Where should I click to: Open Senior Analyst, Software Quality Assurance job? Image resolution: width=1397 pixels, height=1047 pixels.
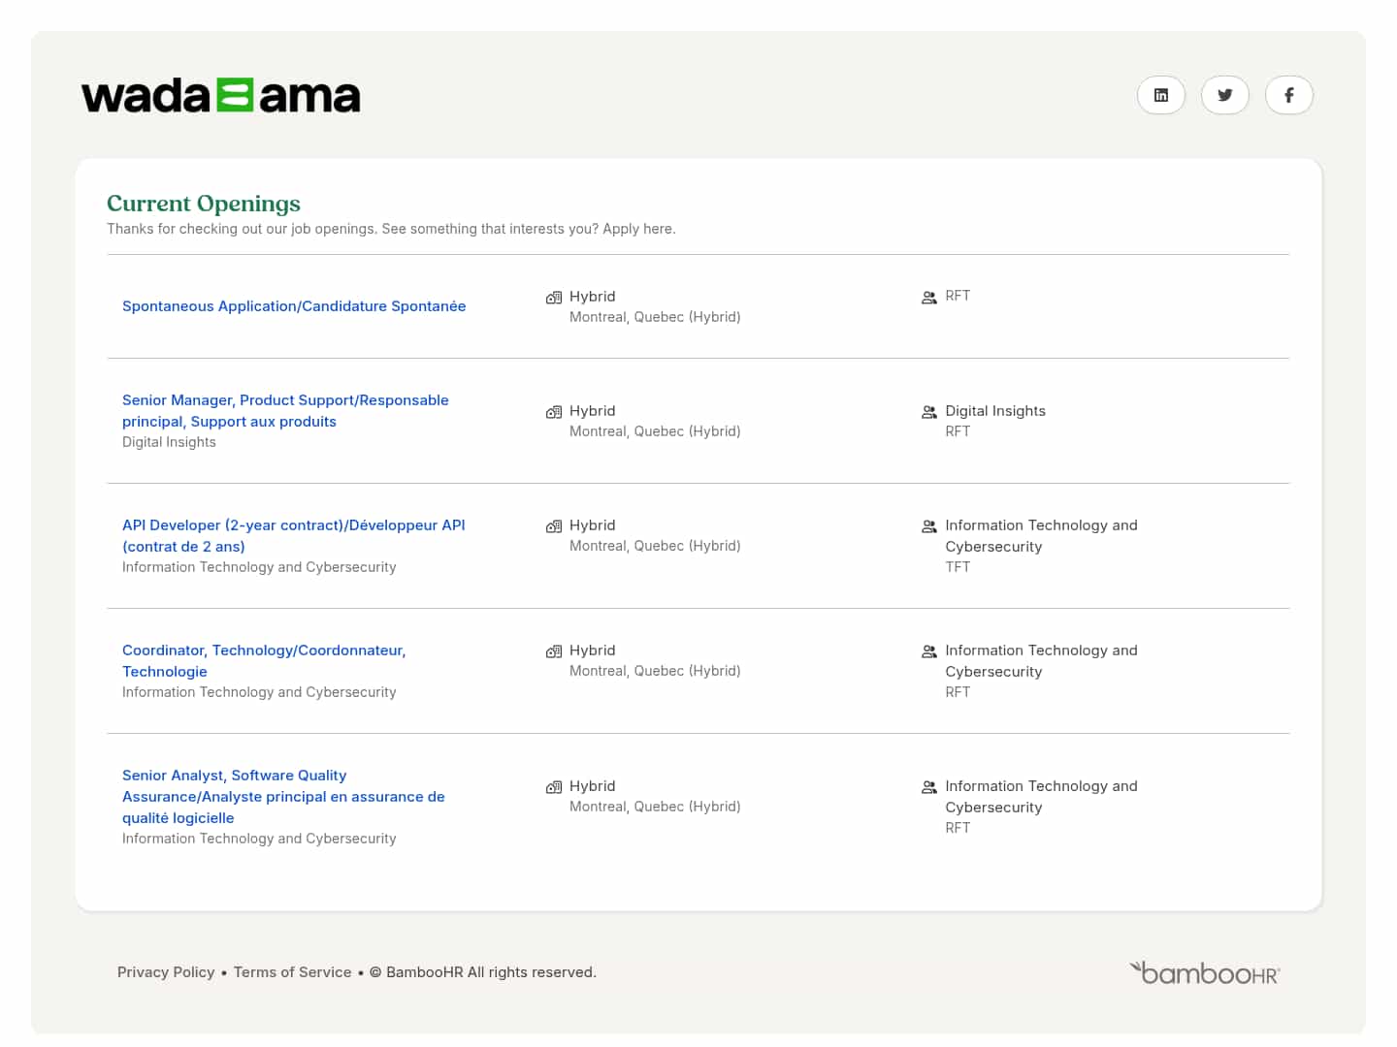[x=283, y=797]
